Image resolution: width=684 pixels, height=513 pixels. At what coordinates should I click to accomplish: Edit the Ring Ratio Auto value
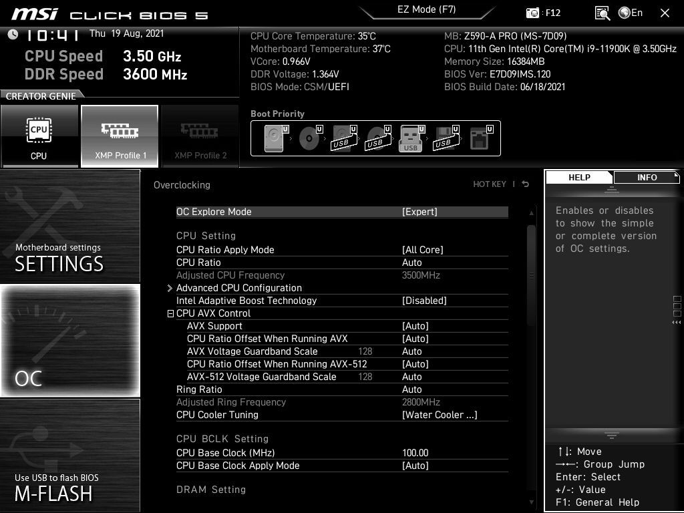pyautogui.click(x=342, y=389)
